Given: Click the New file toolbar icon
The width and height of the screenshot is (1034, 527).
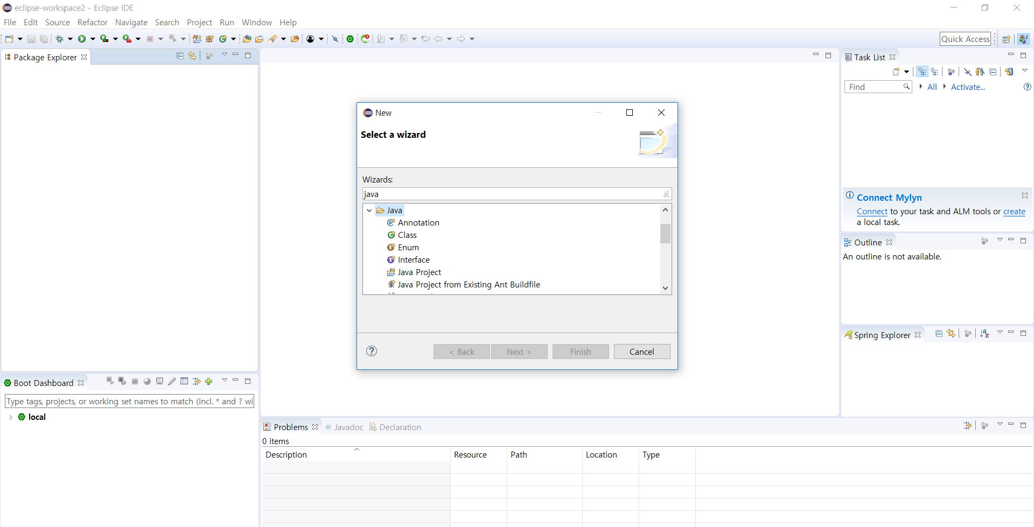Looking at the screenshot, I should click(9, 39).
